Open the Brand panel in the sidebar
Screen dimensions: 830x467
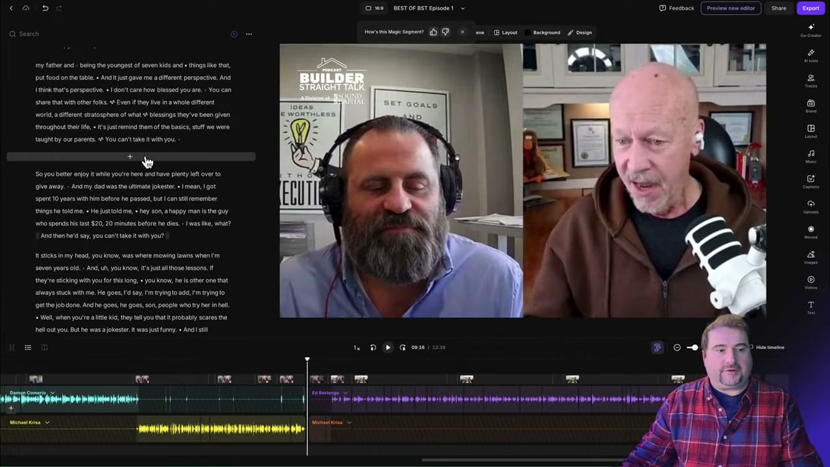tap(811, 106)
